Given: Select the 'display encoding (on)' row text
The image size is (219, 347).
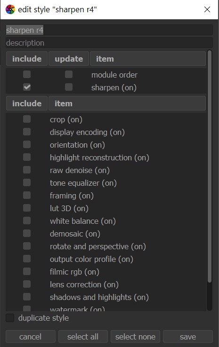Looking at the screenshot, I should (x=87, y=132).
